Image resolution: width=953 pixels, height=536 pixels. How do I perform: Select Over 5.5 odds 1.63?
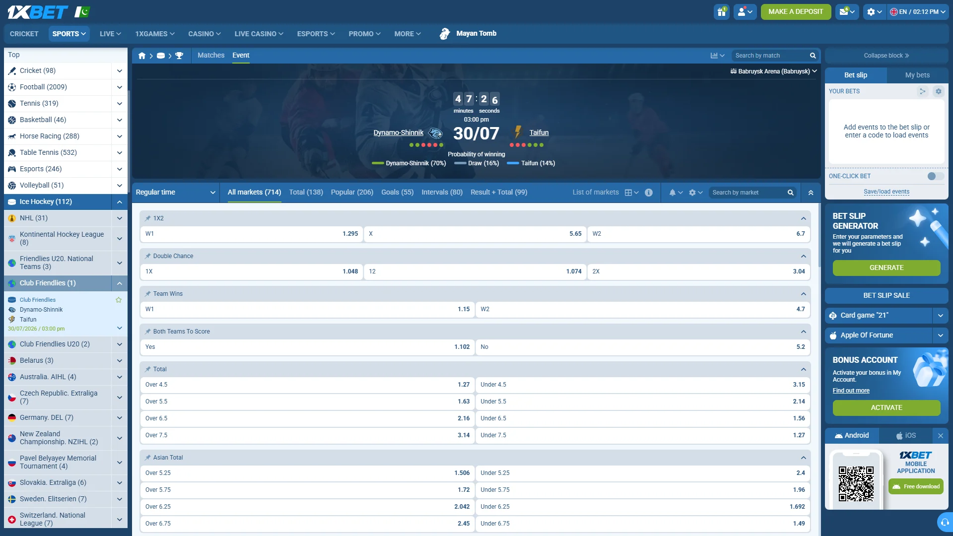(307, 402)
